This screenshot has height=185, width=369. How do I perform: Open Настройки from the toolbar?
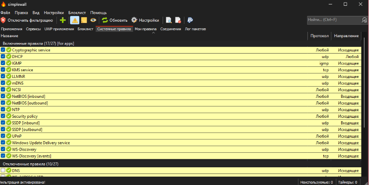coord(145,20)
